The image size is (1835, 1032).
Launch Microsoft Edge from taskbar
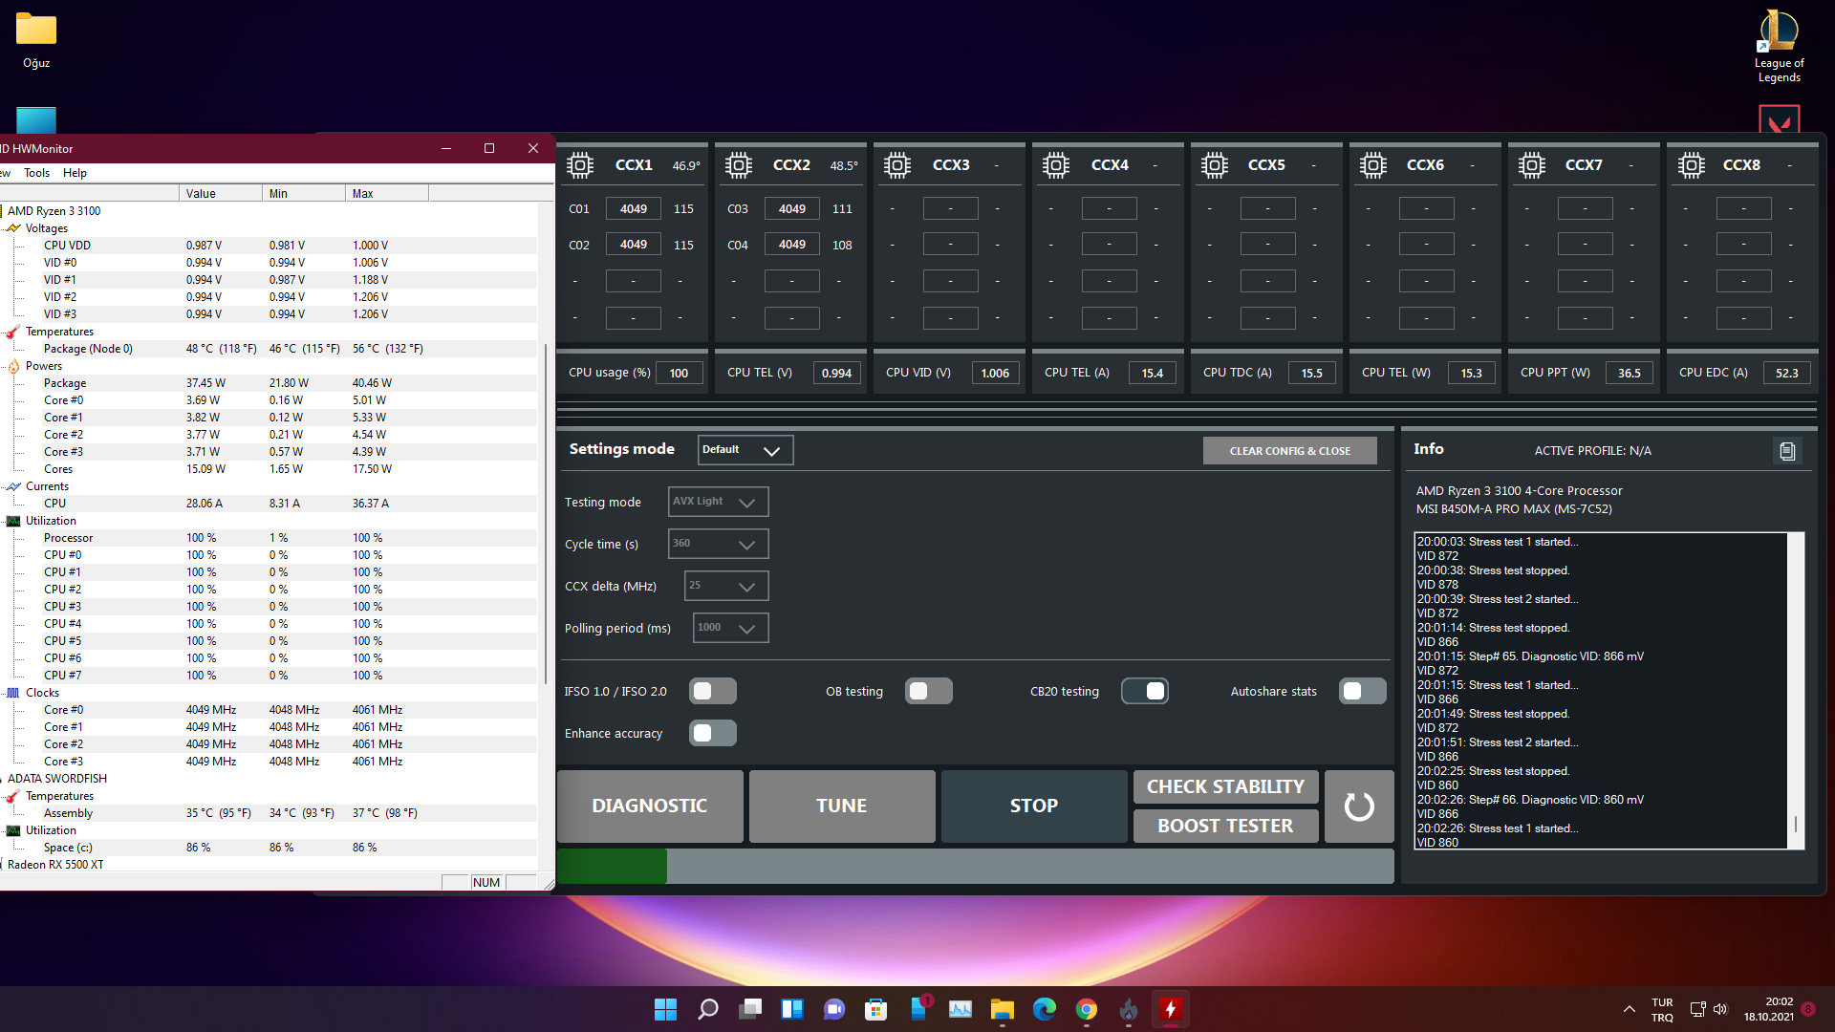(1044, 1009)
